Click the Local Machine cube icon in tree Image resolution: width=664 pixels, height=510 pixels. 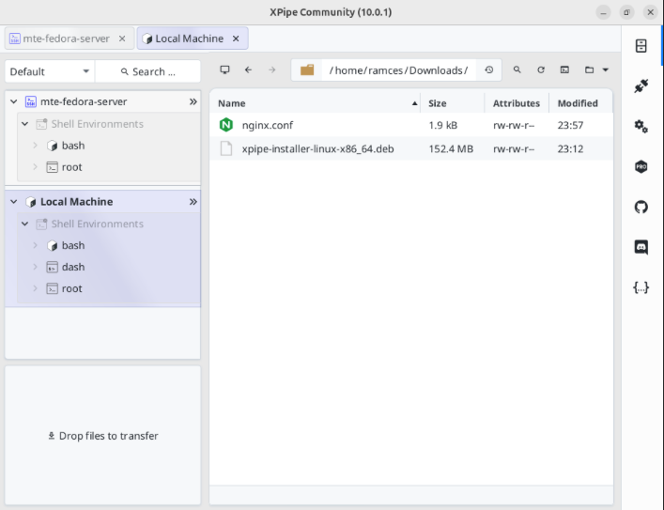pyautogui.click(x=30, y=202)
